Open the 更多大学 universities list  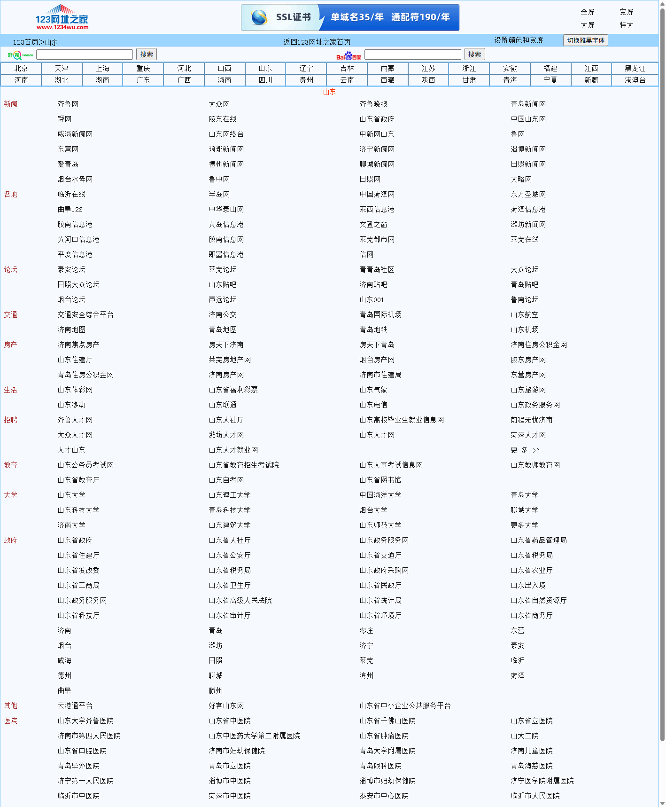coord(525,525)
